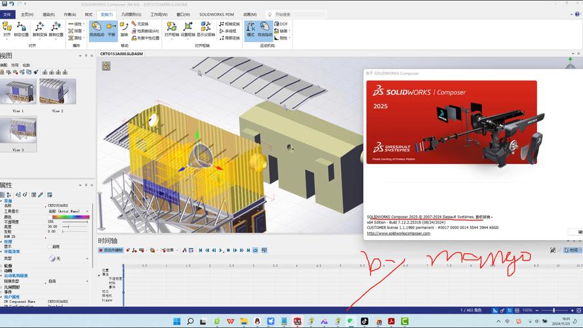Open the WPS Office taskbar icon
583x328 pixels.
point(231,321)
